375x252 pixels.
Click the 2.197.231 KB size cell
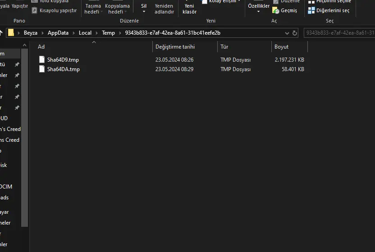(289, 60)
